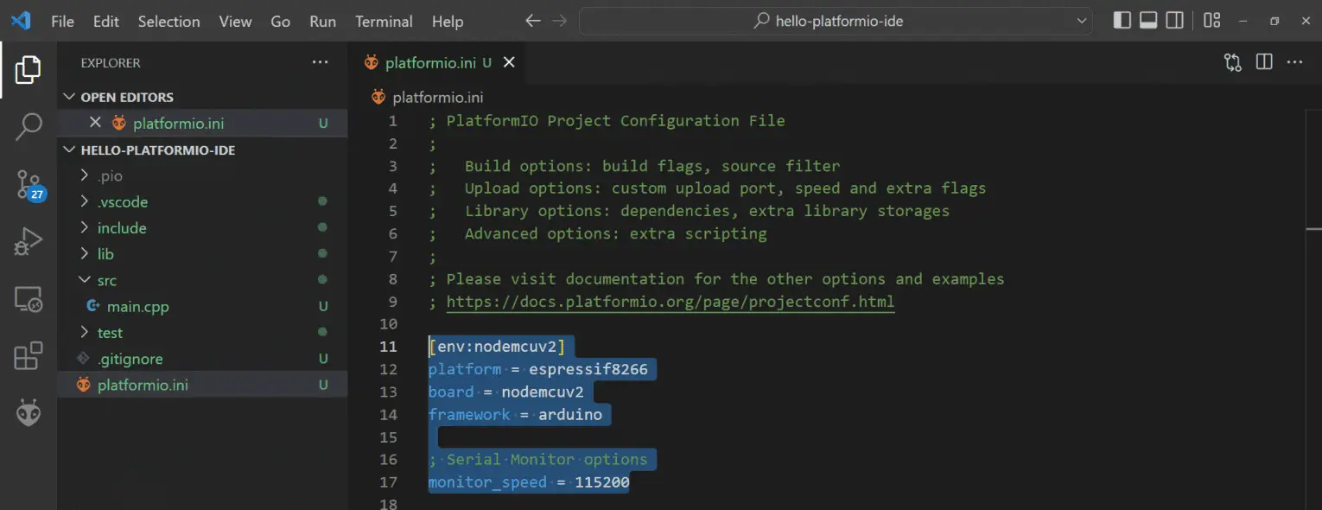Screen dimensions: 1322x510
Task: Click the back navigation arrow
Action: (x=532, y=20)
